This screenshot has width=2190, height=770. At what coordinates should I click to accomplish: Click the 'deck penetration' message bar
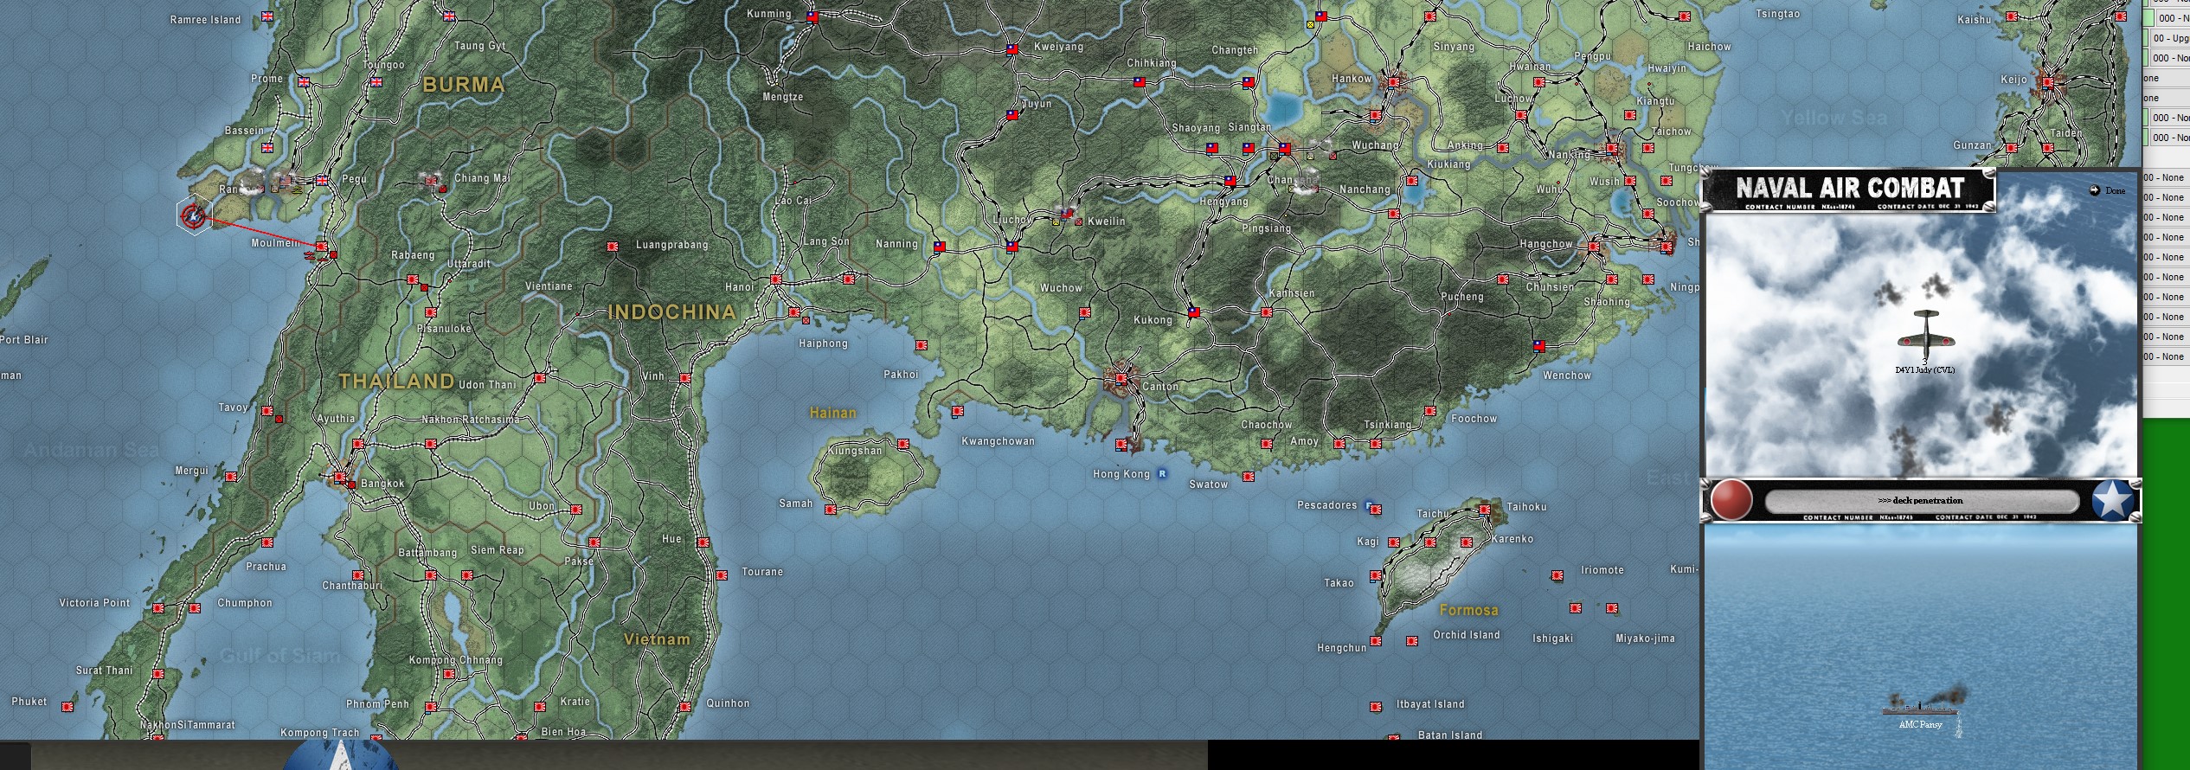1921,501
